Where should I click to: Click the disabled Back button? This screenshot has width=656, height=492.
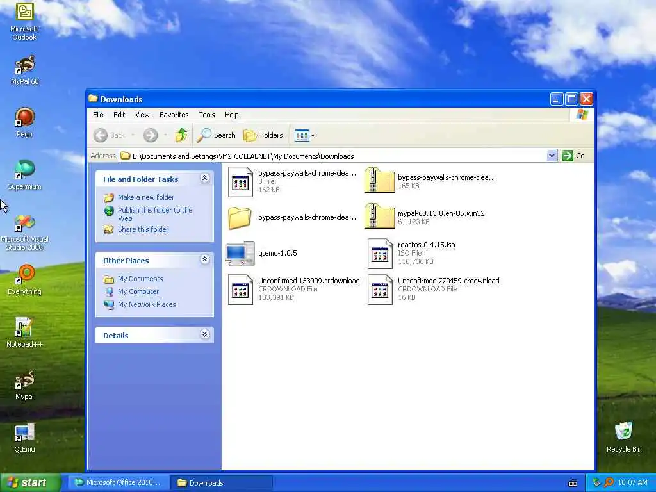tap(109, 135)
